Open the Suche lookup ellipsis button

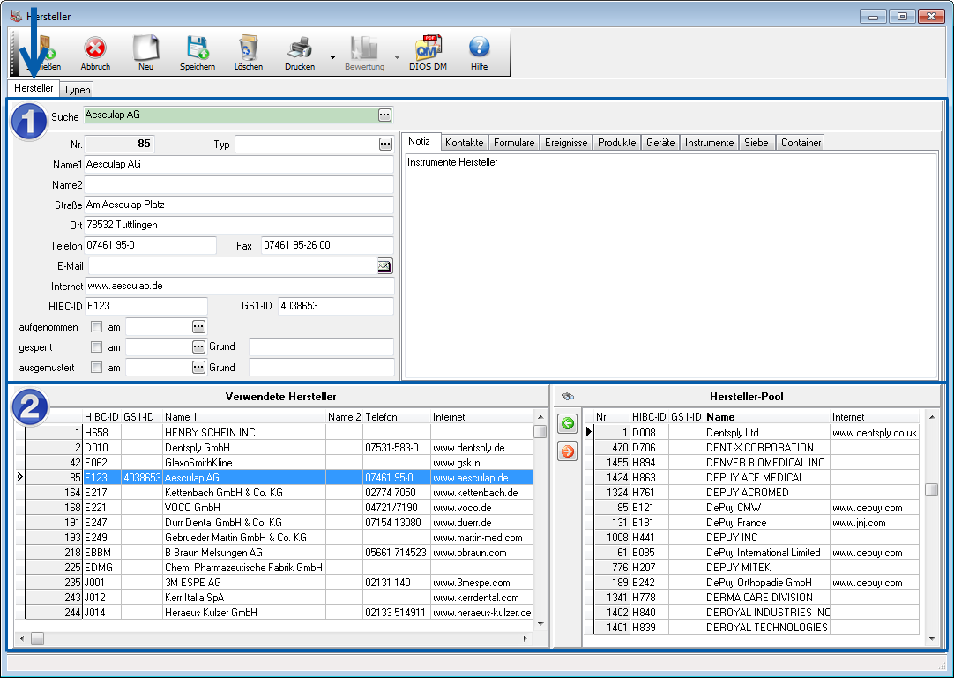click(384, 115)
